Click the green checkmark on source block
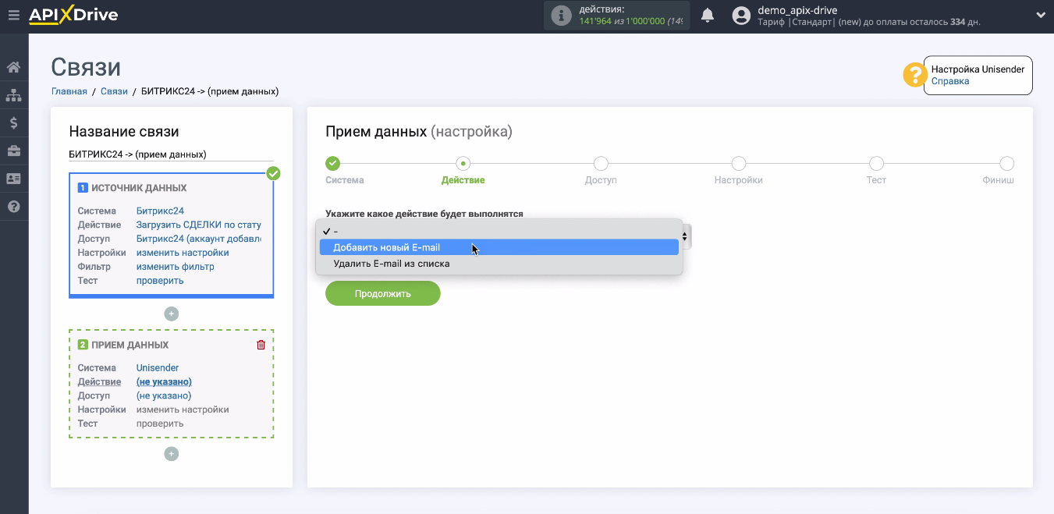1054x514 pixels. pos(273,173)
